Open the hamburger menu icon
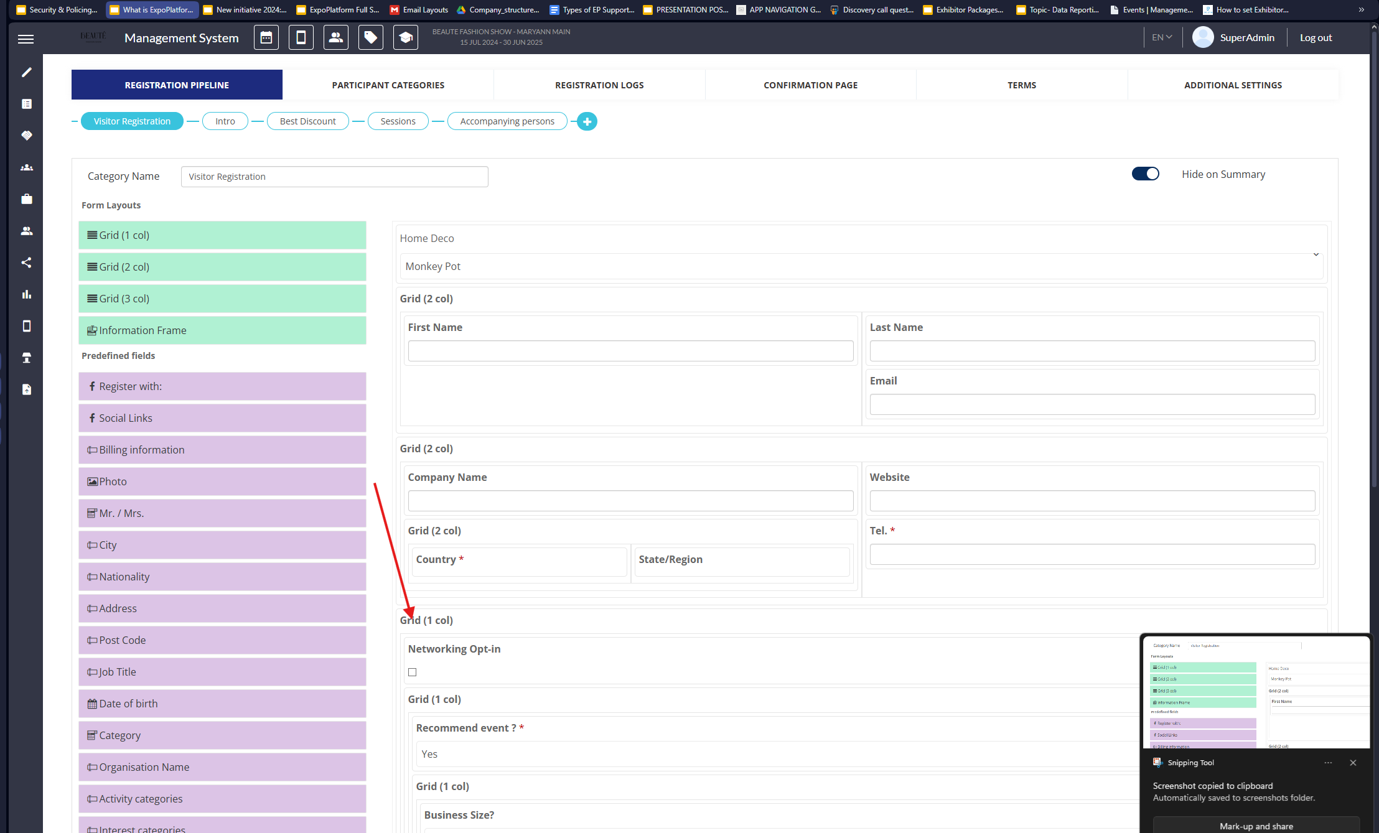The image size is (1379, 833). click(x=26, y=39)
